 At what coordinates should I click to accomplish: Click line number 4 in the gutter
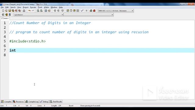pos(5,37)
